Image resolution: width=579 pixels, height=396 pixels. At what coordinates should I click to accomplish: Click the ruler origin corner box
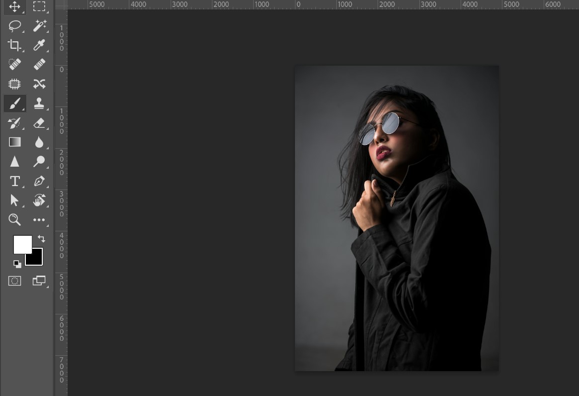coord(61,4)
